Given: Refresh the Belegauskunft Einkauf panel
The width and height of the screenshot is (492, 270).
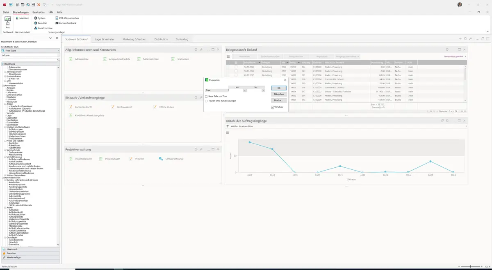Looking at the screenshot, I should [447, 49].
